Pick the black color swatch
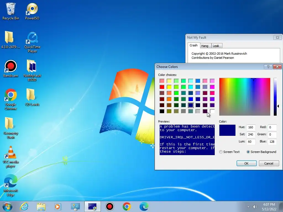Image resolution: width=283 pixels, height=212 pixels. pos(162,111)
